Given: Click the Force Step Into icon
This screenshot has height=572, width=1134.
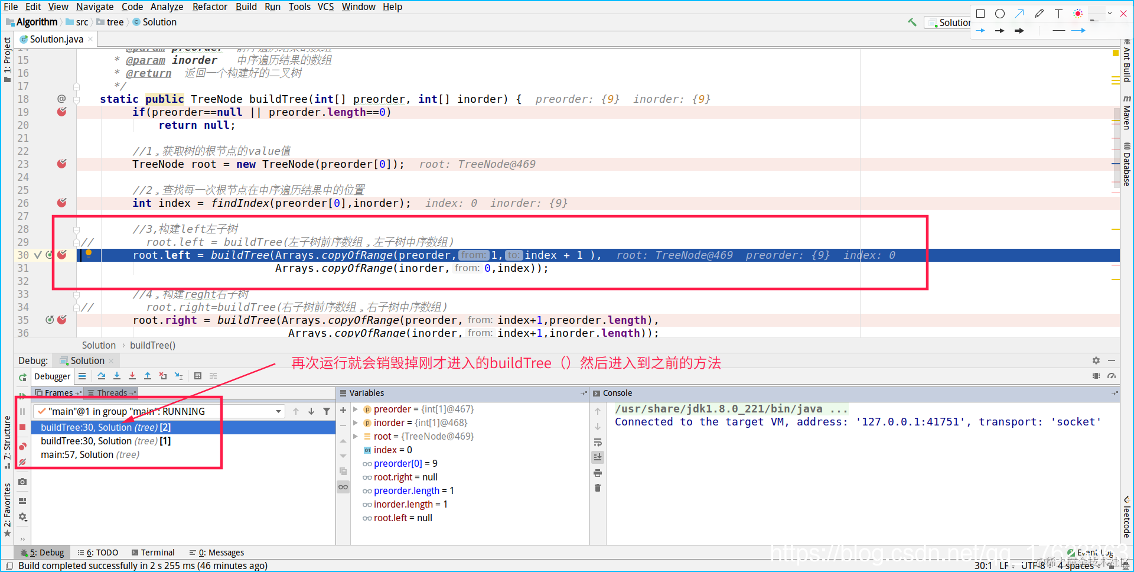Looking at the screenshot, I should click(132, 376).
